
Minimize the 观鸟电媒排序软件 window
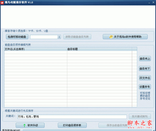click(x=149, y=3)
